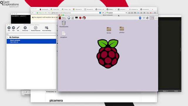
Task: Select the photos folder on Pi desktop
Action: coord(122,30)
